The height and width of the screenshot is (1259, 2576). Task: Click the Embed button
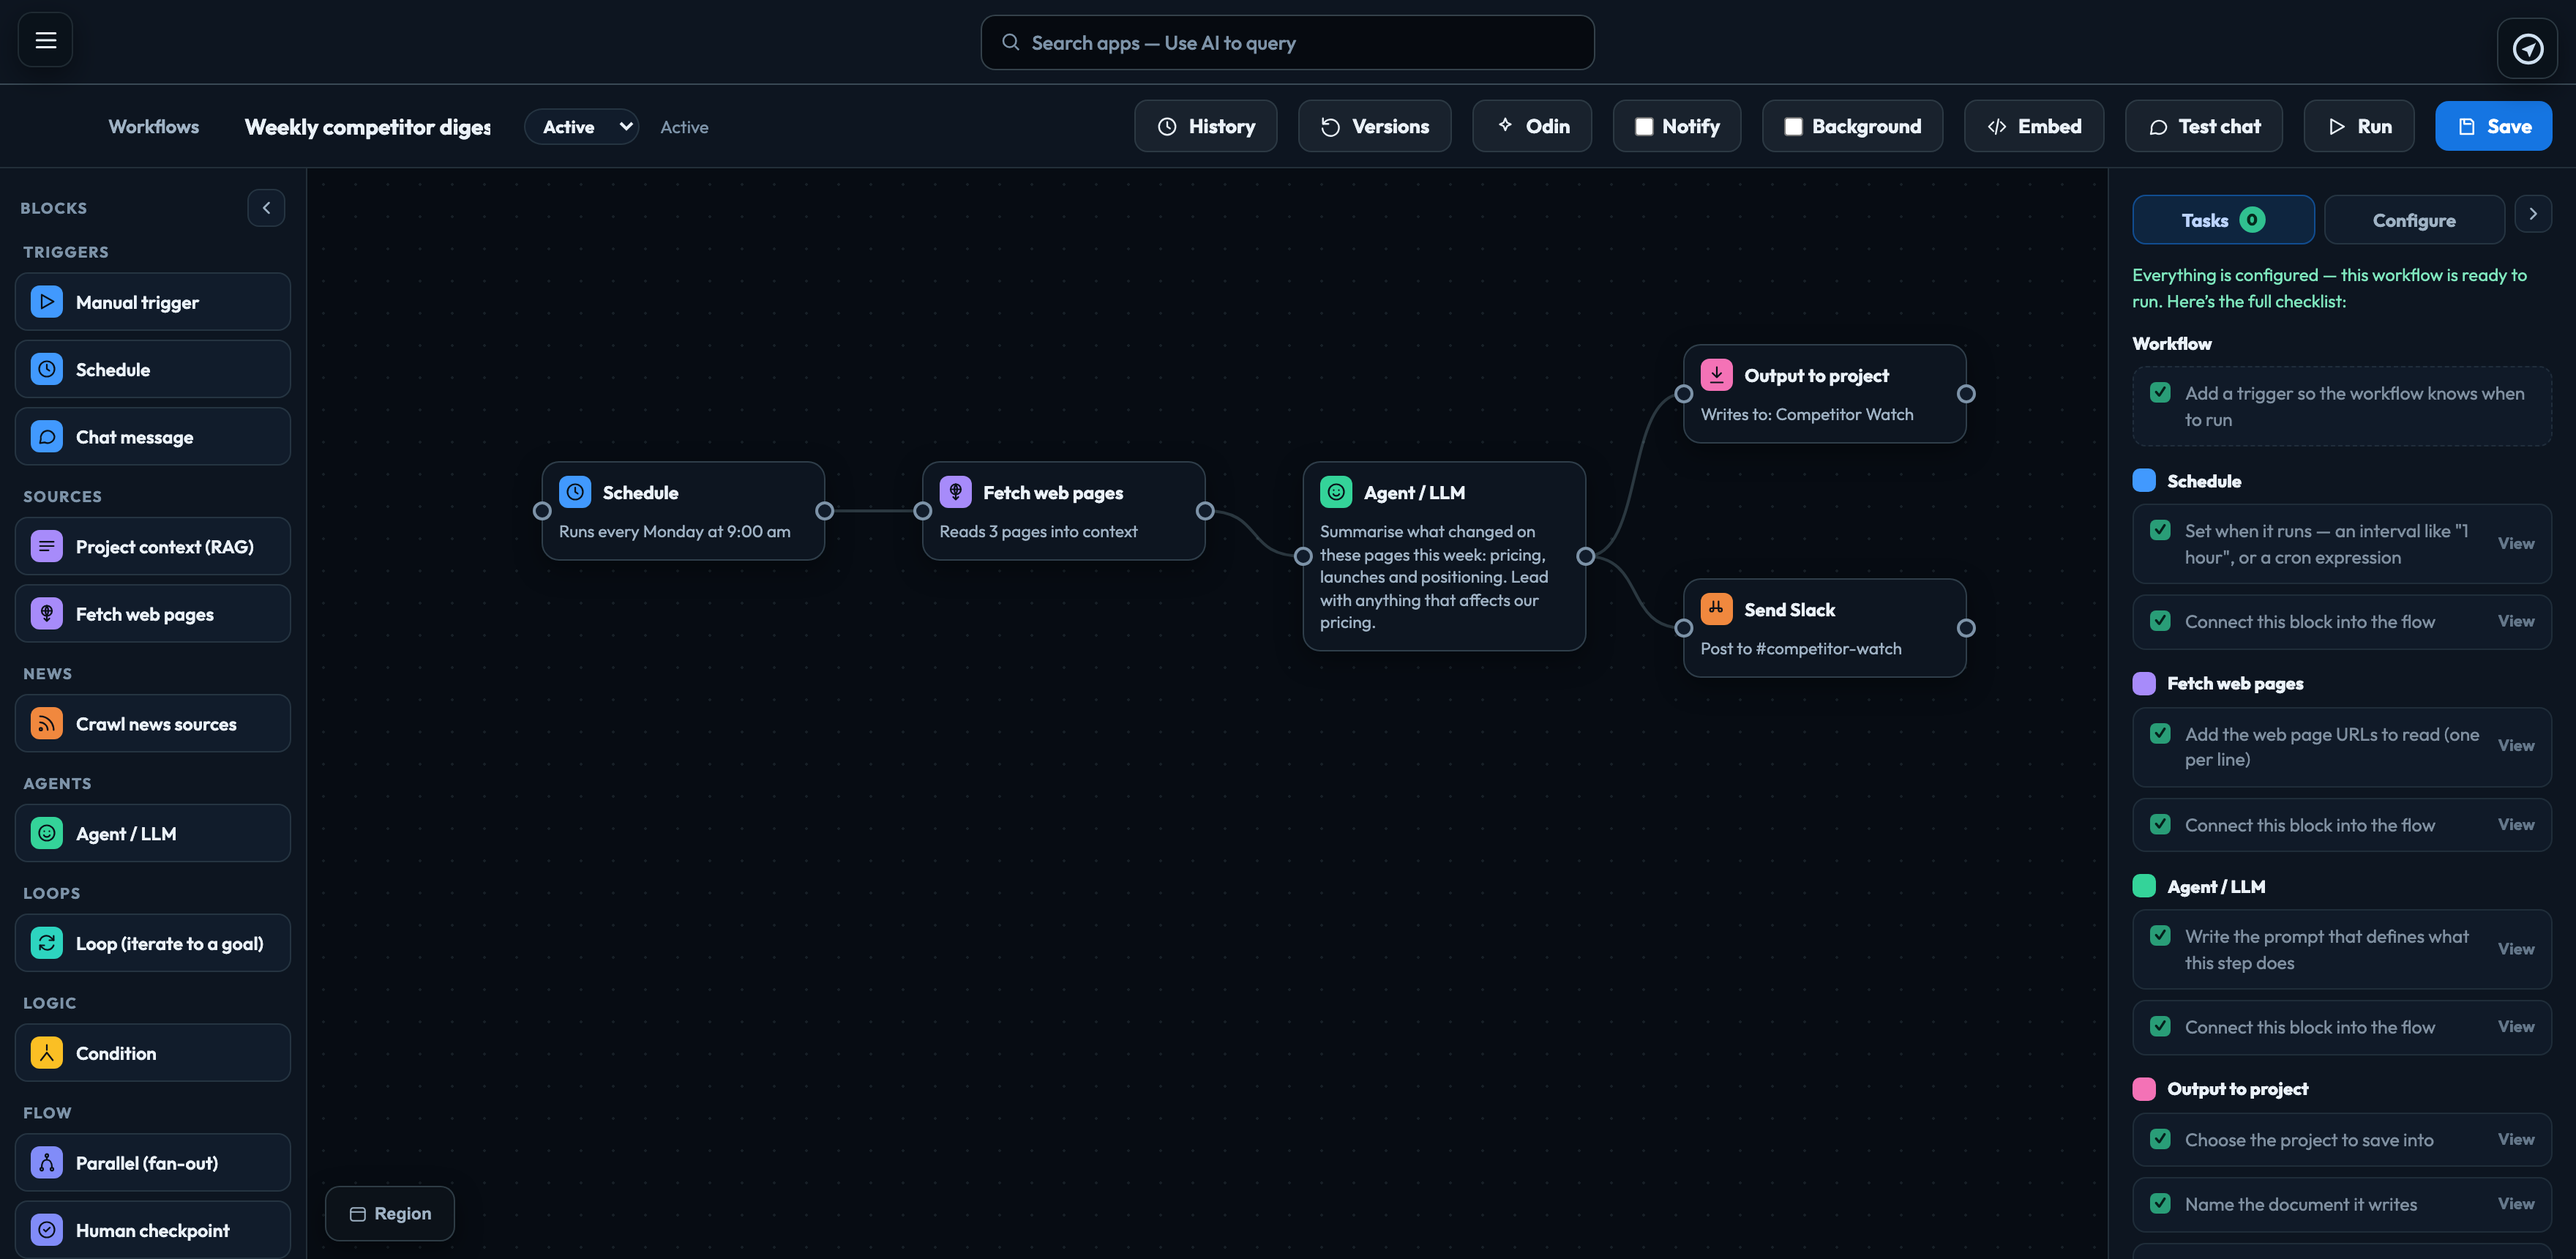pyautogui.click(x=2034, y=126)
